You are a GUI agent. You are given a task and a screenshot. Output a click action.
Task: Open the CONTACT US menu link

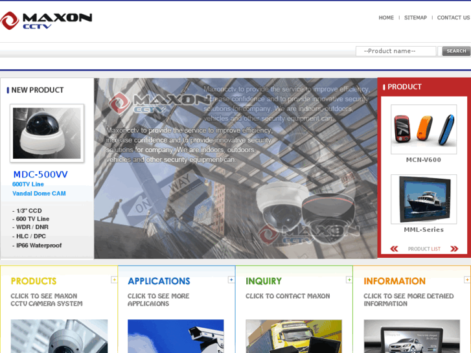coord(454,17)
